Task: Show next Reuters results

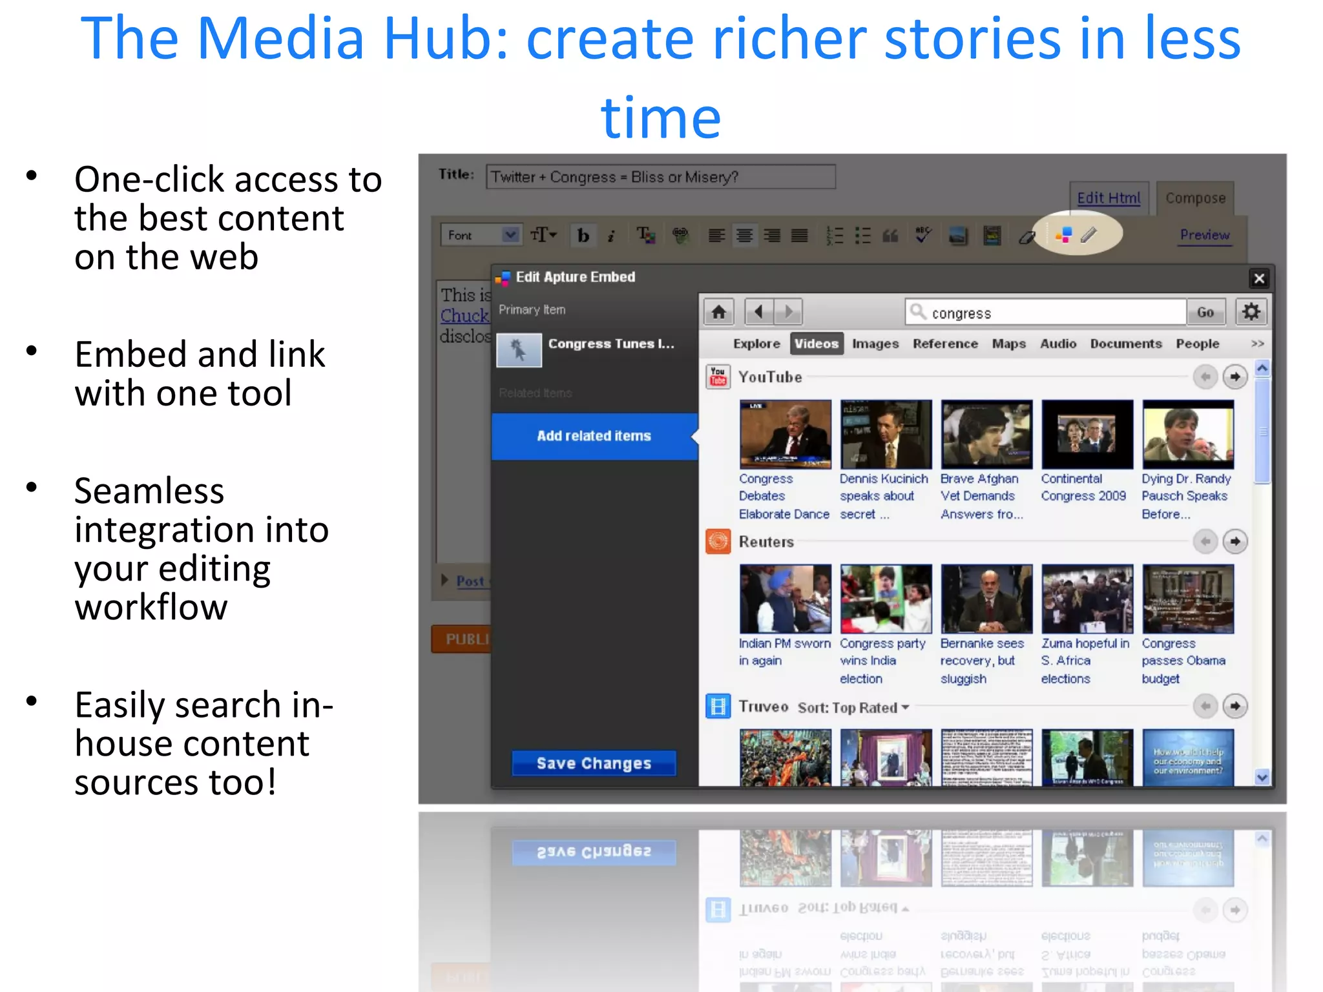Action: pos(1234,541)
